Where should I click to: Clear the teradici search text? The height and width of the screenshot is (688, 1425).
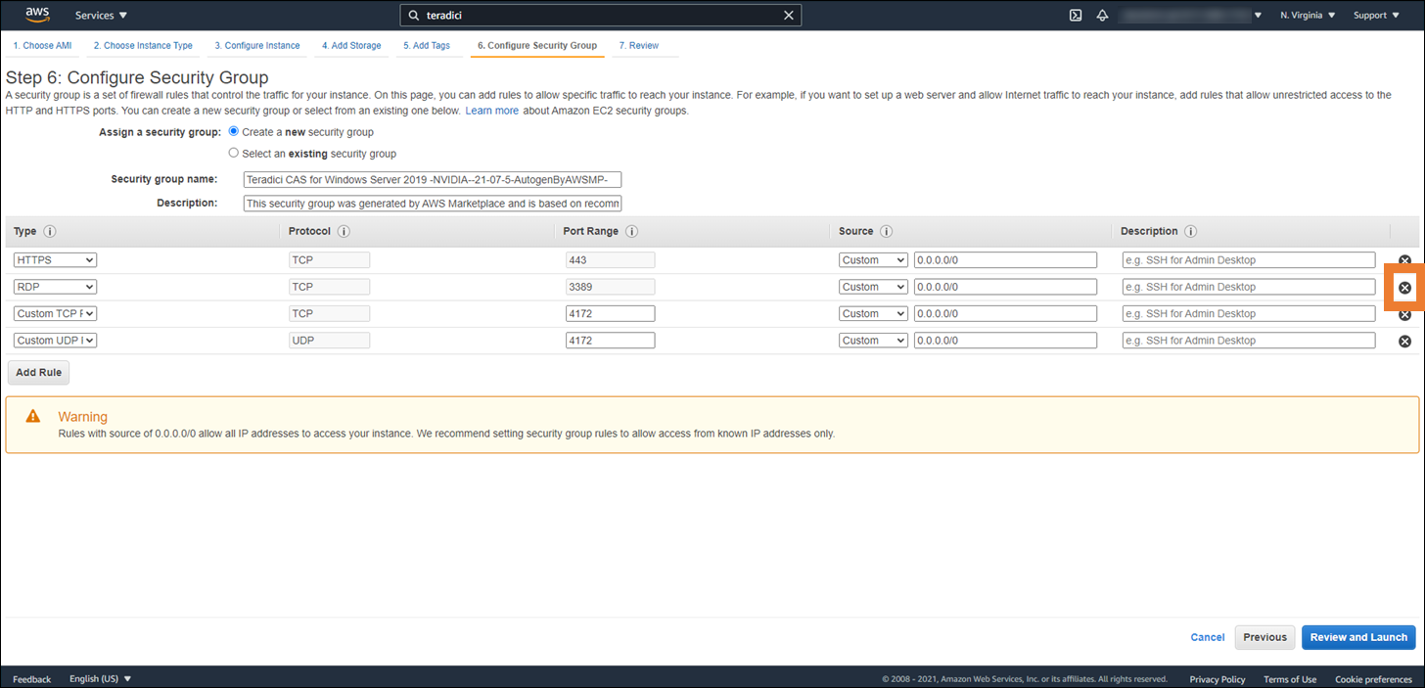tap(789, 16)
